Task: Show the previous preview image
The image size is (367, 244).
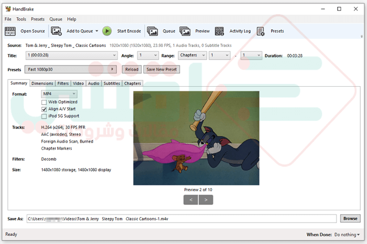Action: point(191,200)
